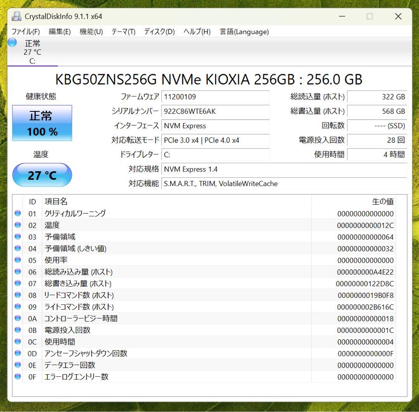Click the status icon for row 08 リードコマンド数
Screen dimensions: 419x412
pyautogui.click(x=17, y=295)
